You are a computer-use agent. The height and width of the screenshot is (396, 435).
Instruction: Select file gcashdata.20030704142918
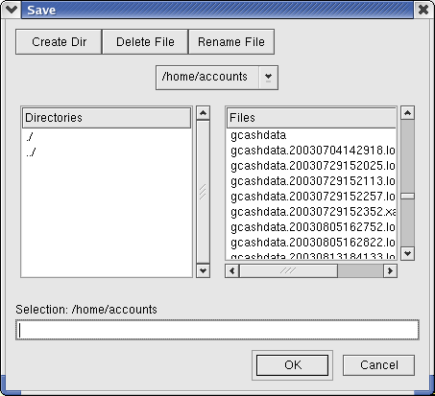pyautogui.click(x=311, y=151)
